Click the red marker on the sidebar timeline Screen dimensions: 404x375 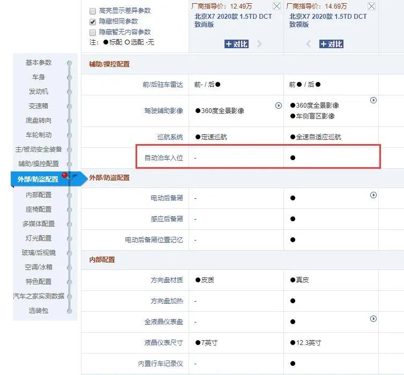tap(65, 175)
